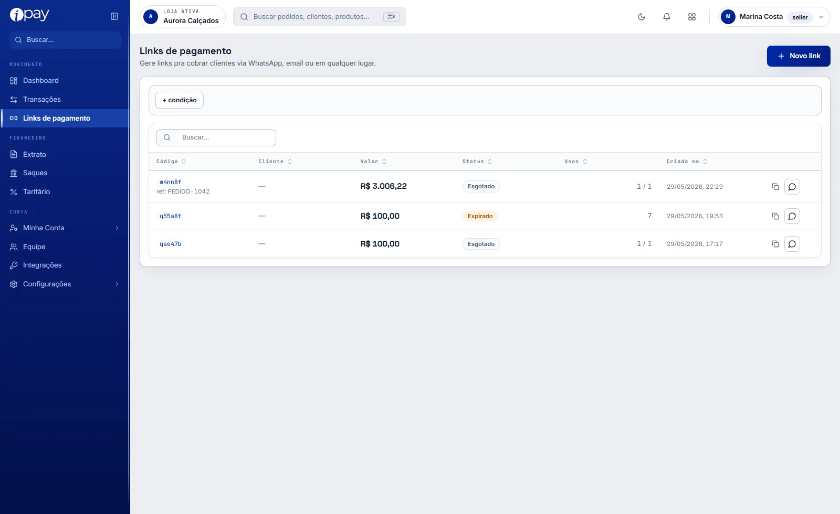
Task: Sort table by Status column
Action: coord(477,162)
